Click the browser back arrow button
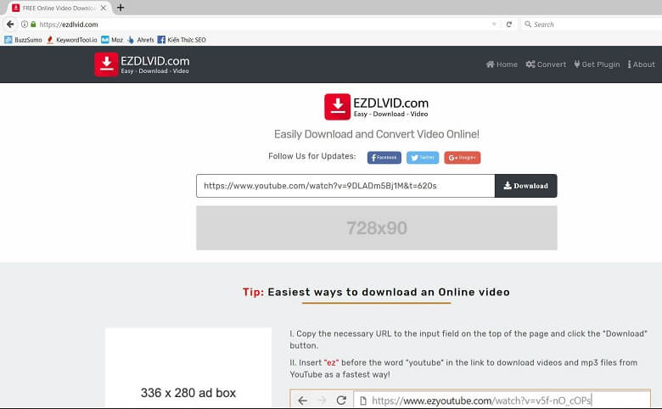The image size is (662, 409). click(10, 25)
